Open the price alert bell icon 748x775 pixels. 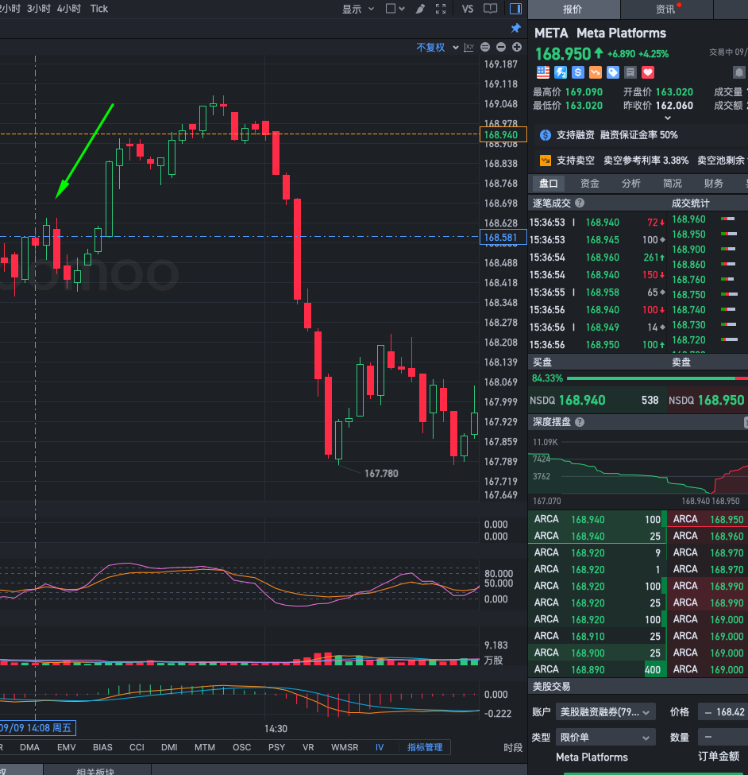(738, 72)
